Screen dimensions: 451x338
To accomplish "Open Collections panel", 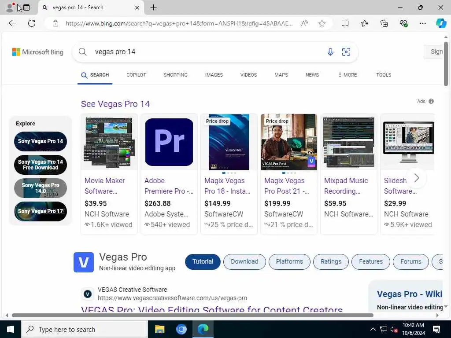I will (384, 23).
